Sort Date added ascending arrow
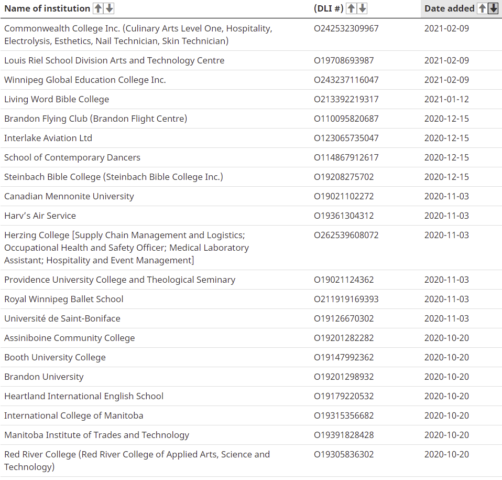 click(482, 8)
